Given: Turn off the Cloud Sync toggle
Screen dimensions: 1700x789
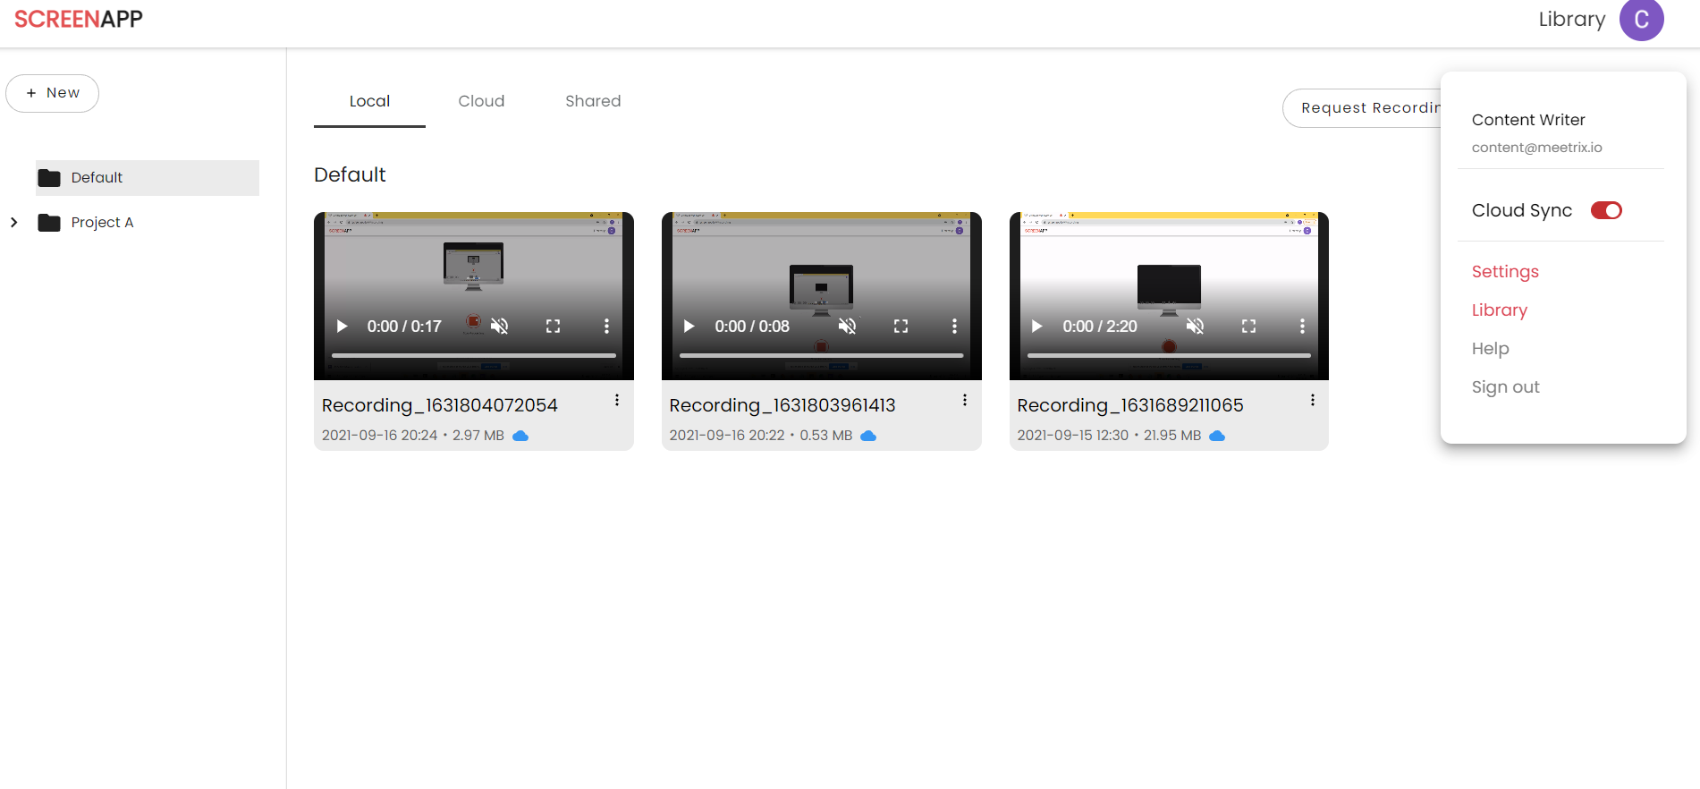Looking at the screenshot, I should pyautogui.click(x=1606, y=210).
